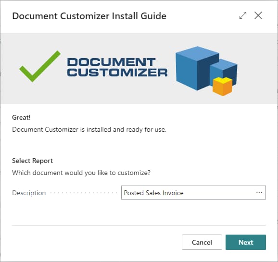Image resolution: width=278 pixels, height=262 pixels.
Task: Click the Cancel button
Action: coord(202,242)
